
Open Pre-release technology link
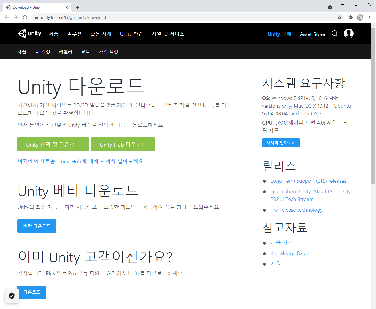point(296,210)
